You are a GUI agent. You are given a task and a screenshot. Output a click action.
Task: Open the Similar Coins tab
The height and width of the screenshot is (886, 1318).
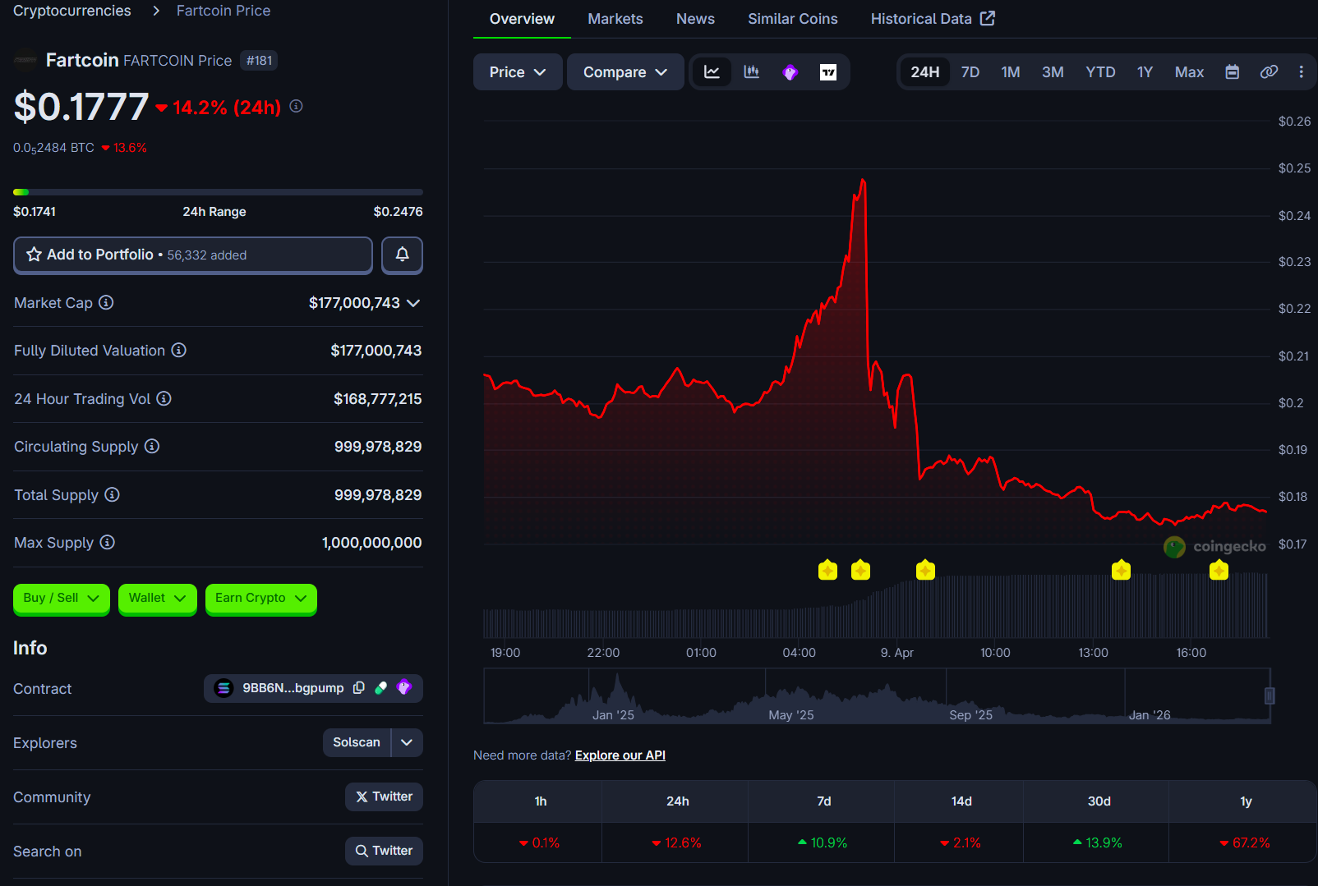(x=792, y=19)
